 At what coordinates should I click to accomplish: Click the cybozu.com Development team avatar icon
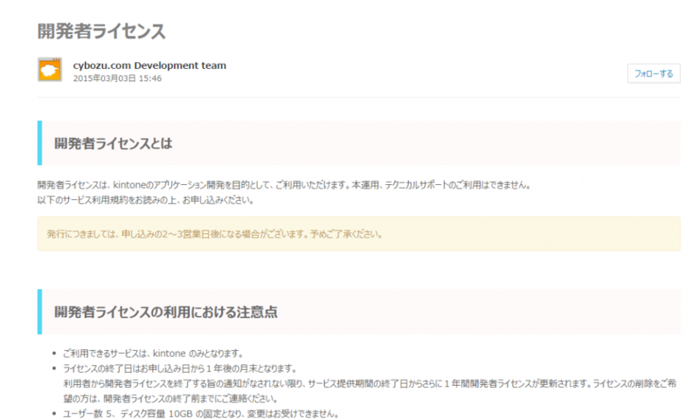tap(50, 70)
